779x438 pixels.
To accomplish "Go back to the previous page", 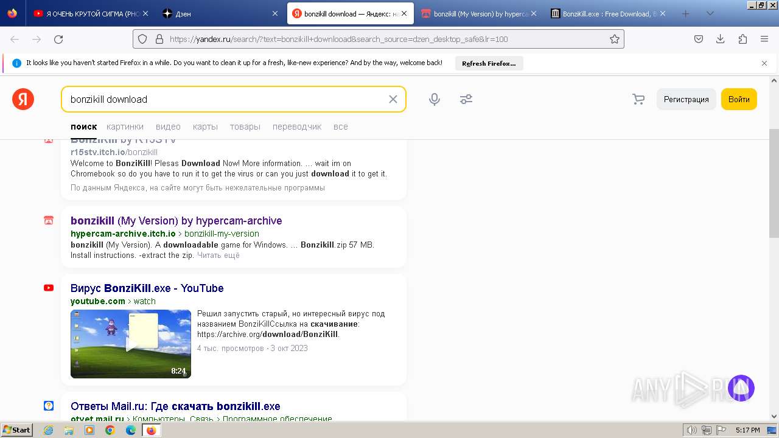I will pyautogui.click(x=15, y=39).
